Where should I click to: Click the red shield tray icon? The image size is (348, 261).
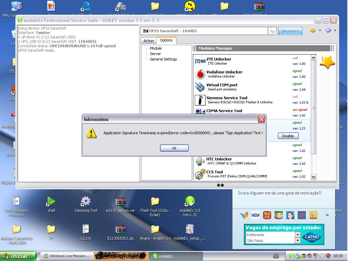click(328, 256)
